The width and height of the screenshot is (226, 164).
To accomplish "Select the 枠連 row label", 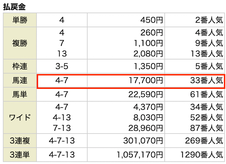I will [x=20, y=67].
